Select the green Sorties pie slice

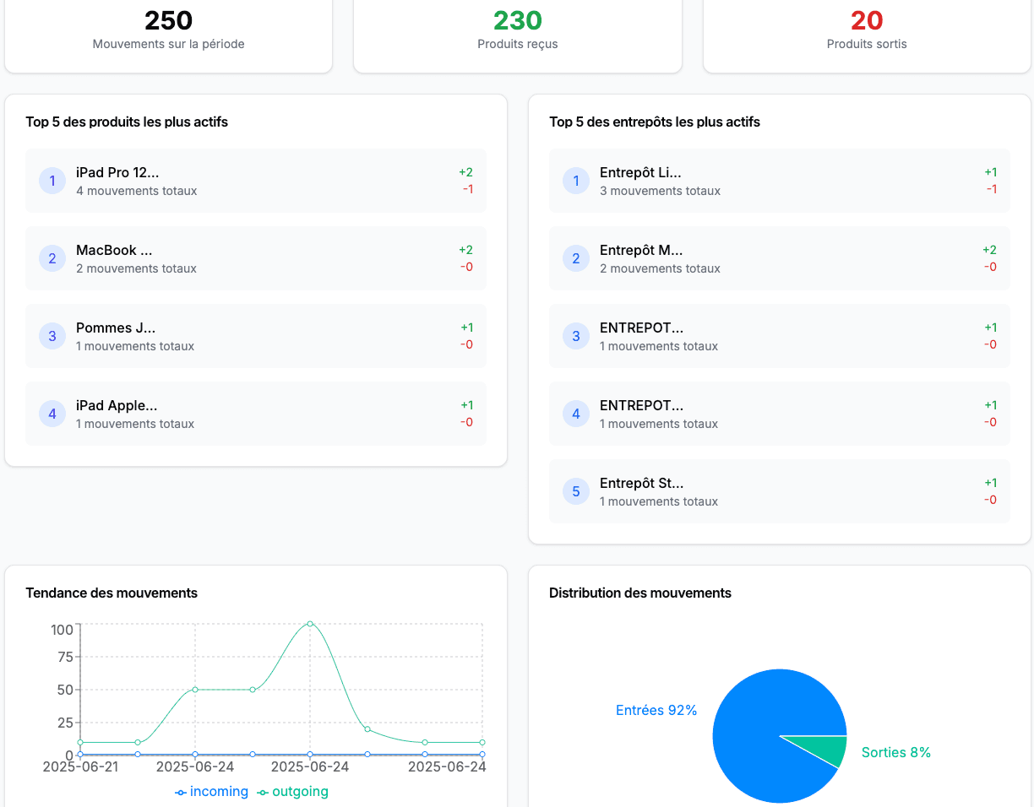(x=824, y=746)
